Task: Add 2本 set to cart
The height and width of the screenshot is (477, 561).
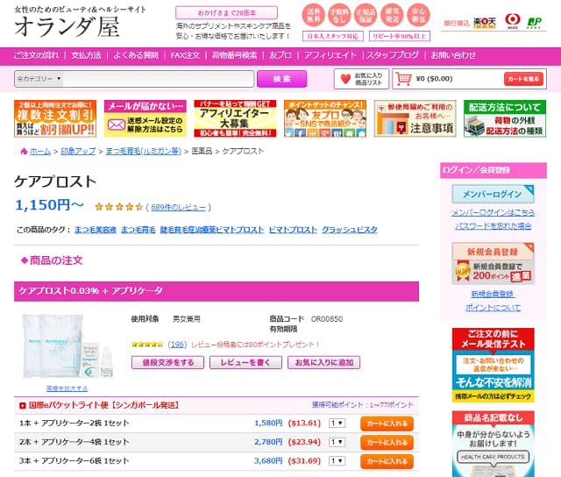Action: [x=387, y=443]
